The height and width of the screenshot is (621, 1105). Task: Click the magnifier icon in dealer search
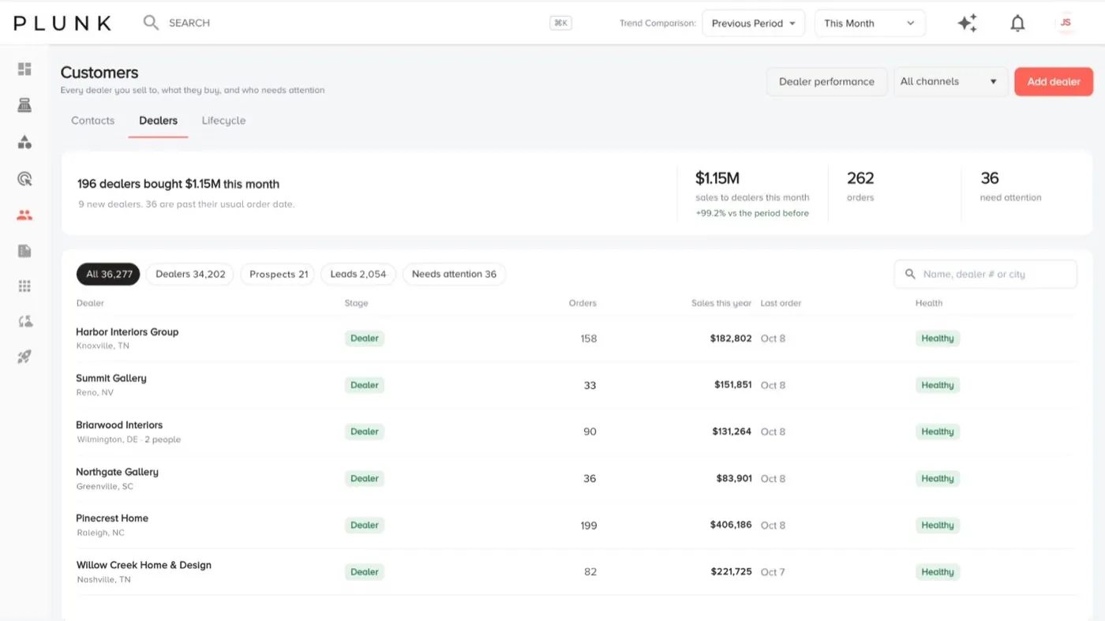[x=910, y=274]
